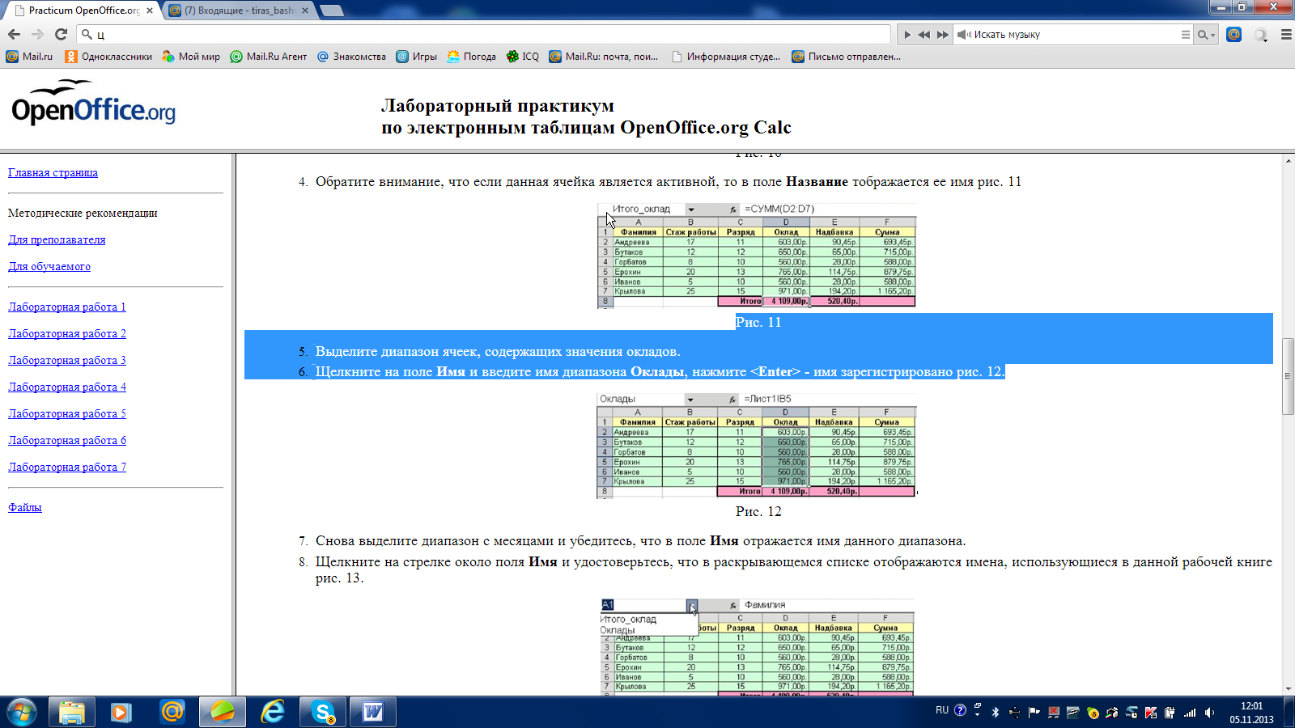Image resolution: width=1295 pixels, height=728 pixels.
Task: Open the Знакомства bookmark
Action: pos(351,57)
